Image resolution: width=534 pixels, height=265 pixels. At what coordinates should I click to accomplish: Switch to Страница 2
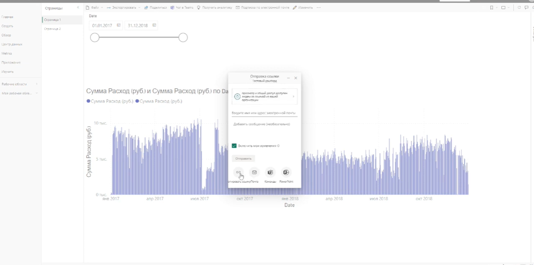[x=53, y=28]
